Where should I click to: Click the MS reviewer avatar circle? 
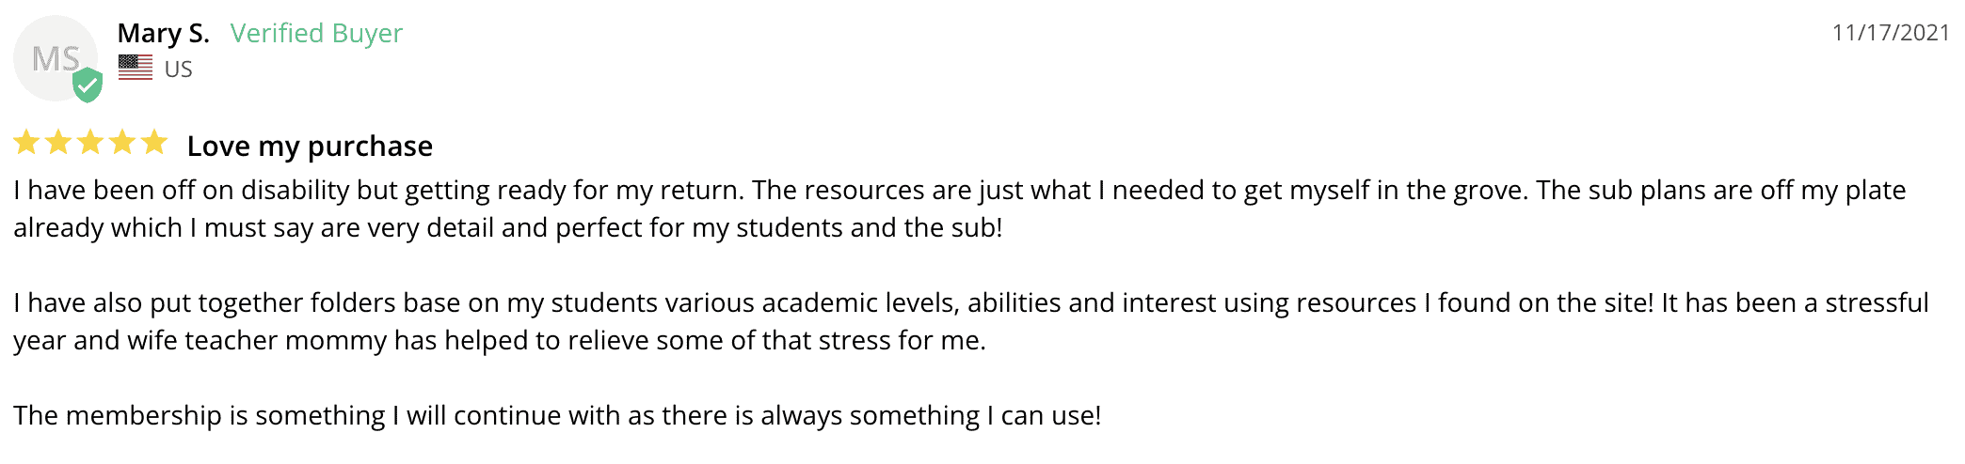54,57
